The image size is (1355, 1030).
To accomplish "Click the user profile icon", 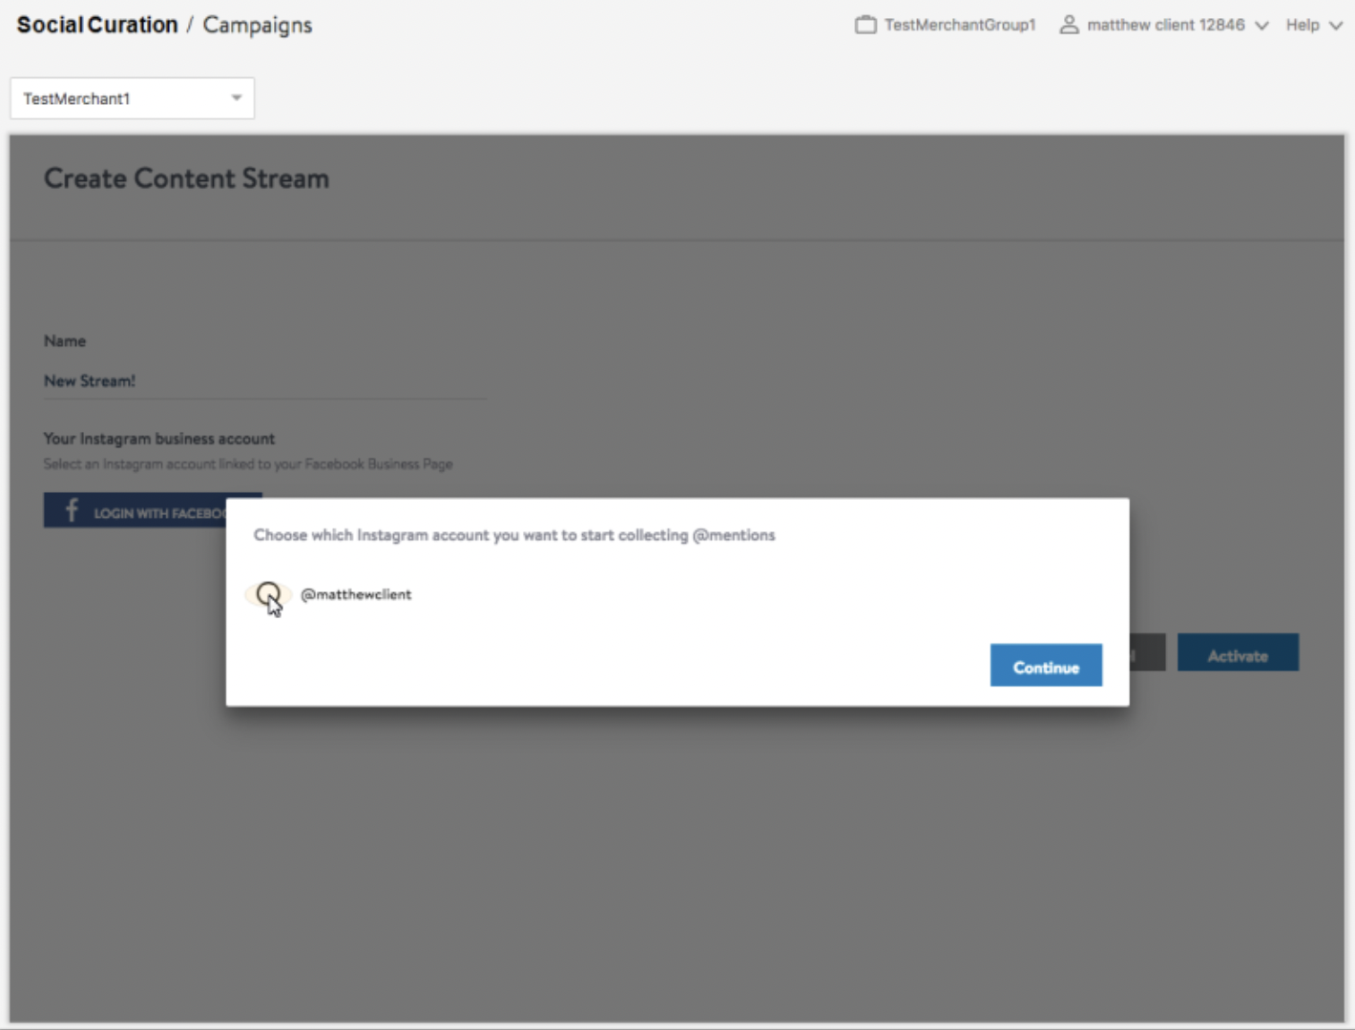I will click(1069, 25).
